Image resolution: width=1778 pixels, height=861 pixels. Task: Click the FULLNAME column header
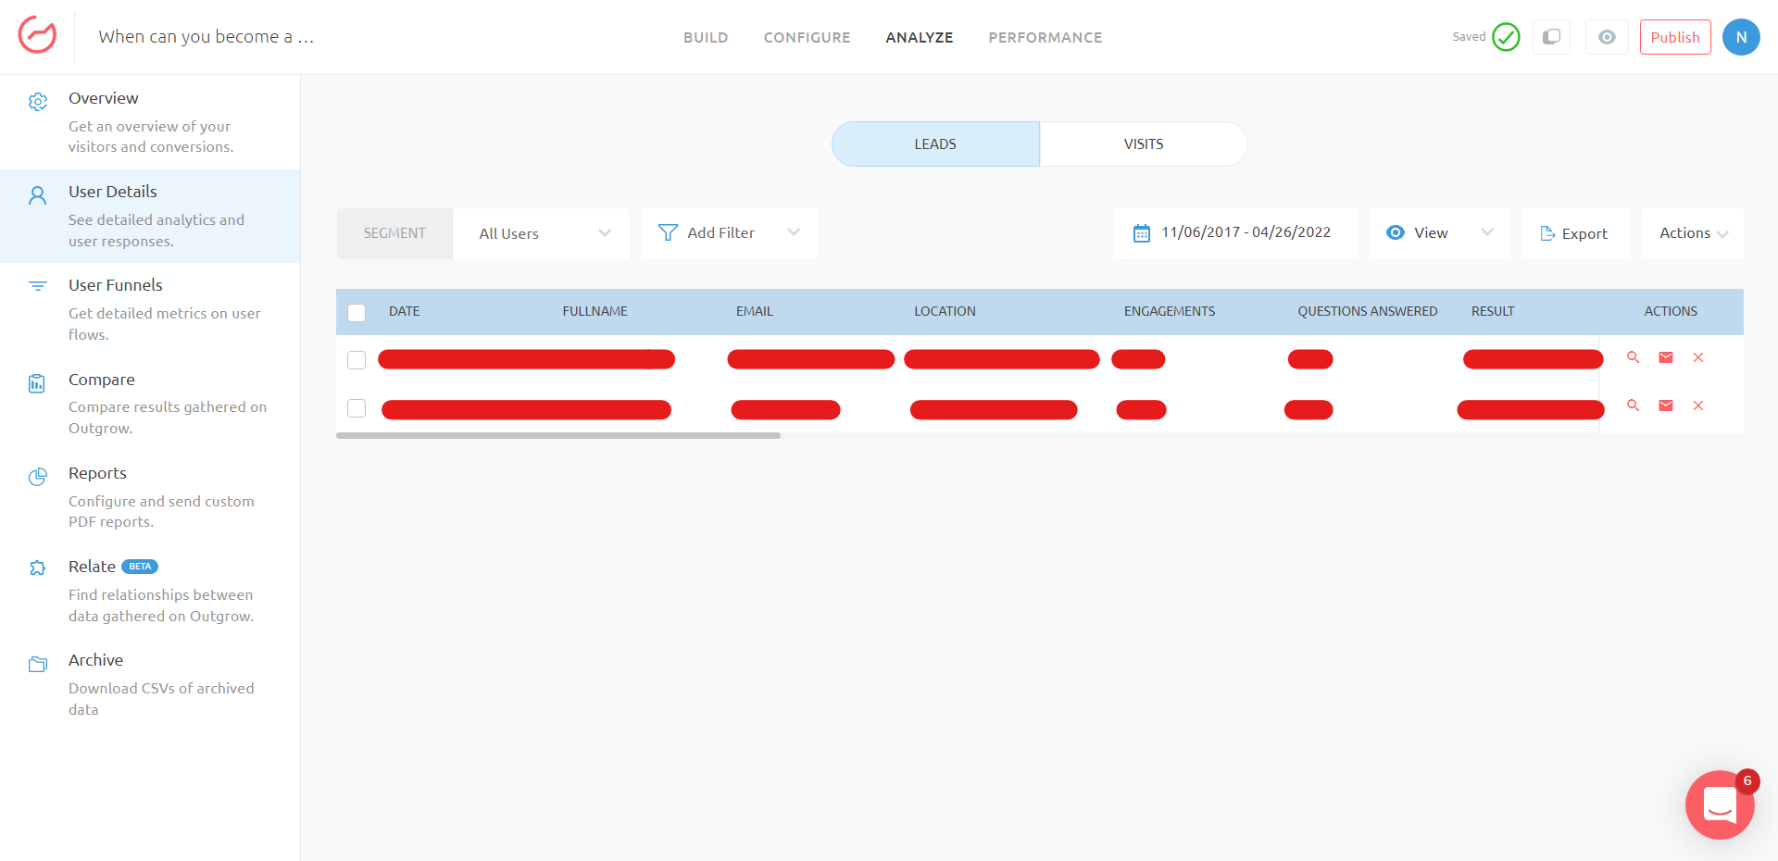(595, 311)
